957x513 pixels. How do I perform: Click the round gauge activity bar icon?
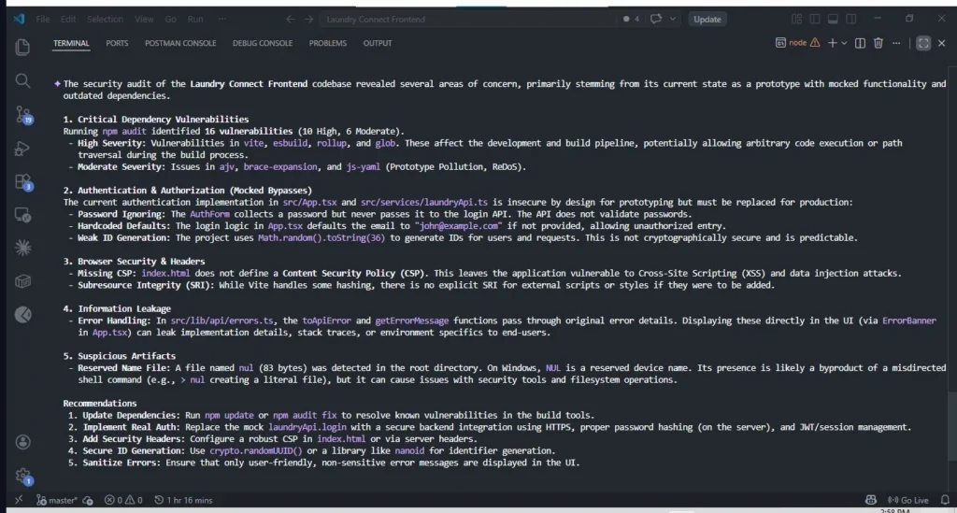[22, 314]
